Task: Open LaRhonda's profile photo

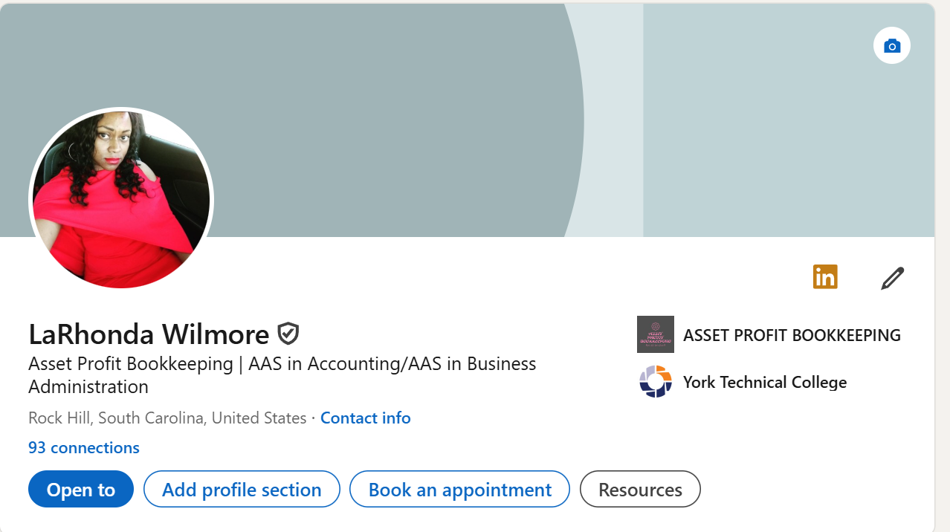Action: 120,199
